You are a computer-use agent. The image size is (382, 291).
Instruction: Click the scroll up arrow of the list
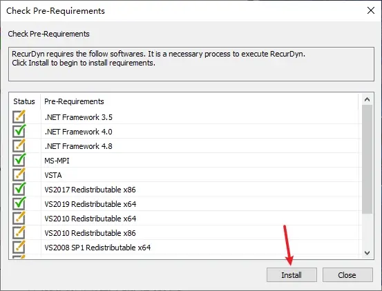tap(367, 99)
